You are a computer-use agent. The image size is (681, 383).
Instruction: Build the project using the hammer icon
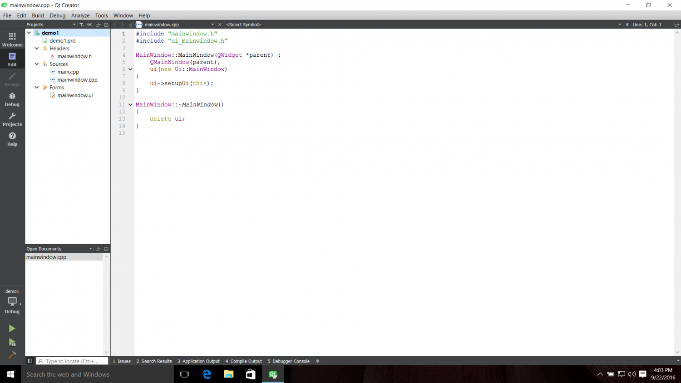pyautogui.click(x=12, y=355)
